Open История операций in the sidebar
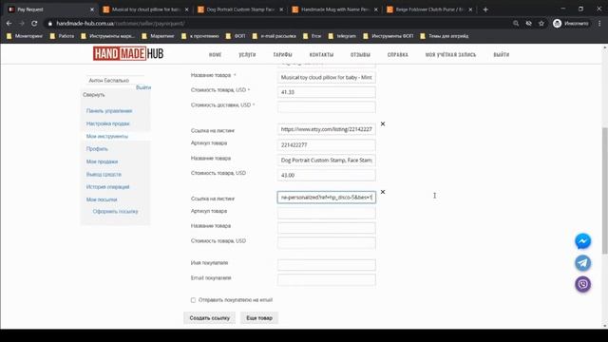The height and width of the screenshot is (342, 608). 107,187
